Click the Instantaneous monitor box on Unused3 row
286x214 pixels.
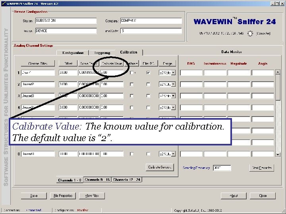click(215, 96)
